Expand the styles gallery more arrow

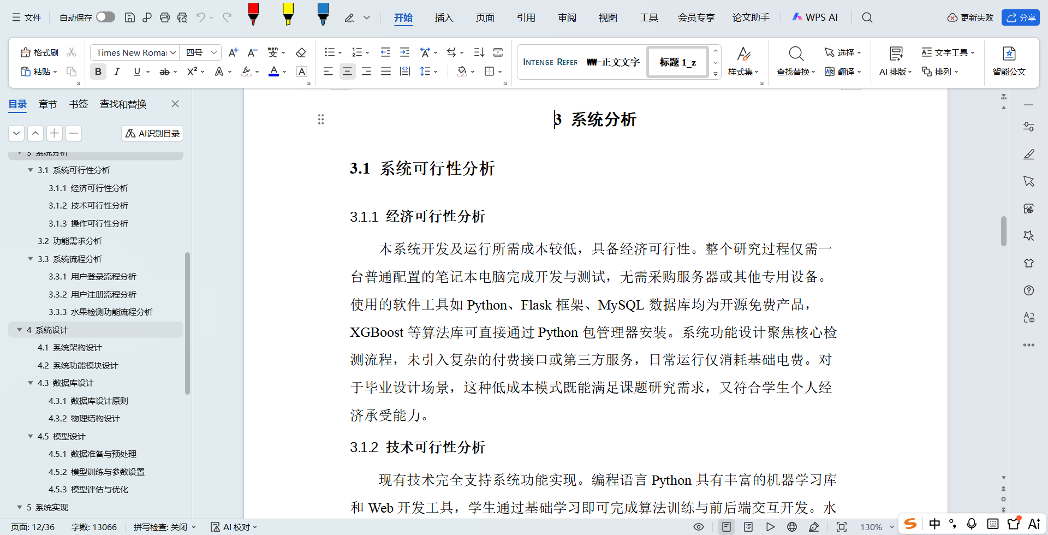click(716, 74)
